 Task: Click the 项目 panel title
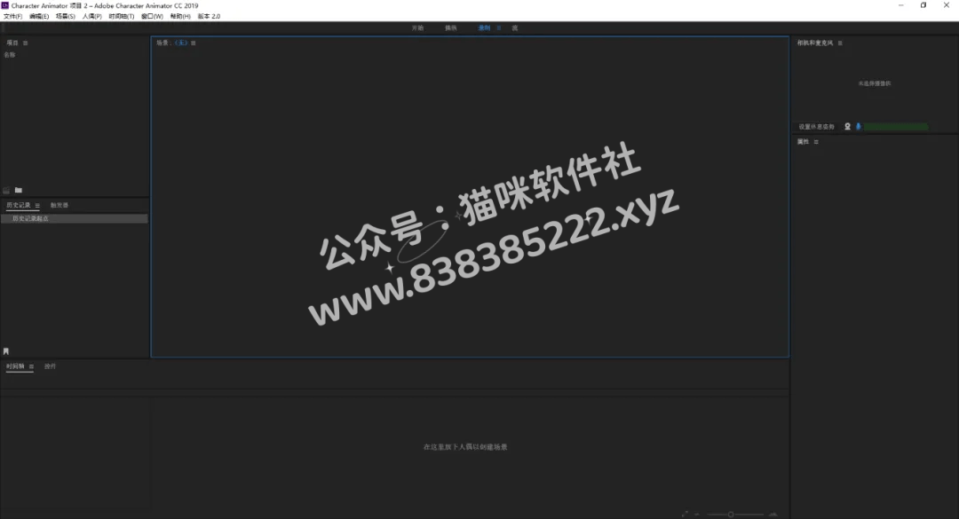tap(12, 43)
